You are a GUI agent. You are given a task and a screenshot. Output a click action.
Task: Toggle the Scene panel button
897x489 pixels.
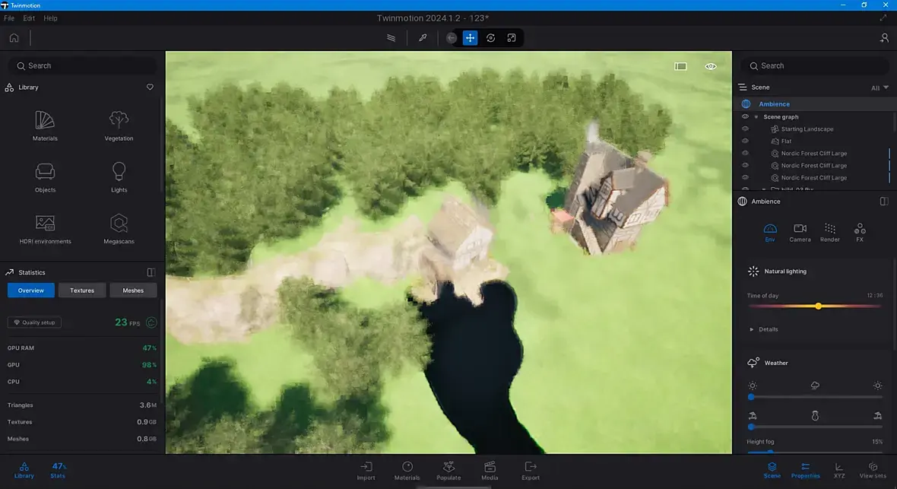point(772,471)
